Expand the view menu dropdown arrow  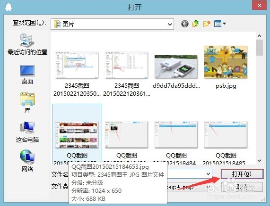[224, 24]
